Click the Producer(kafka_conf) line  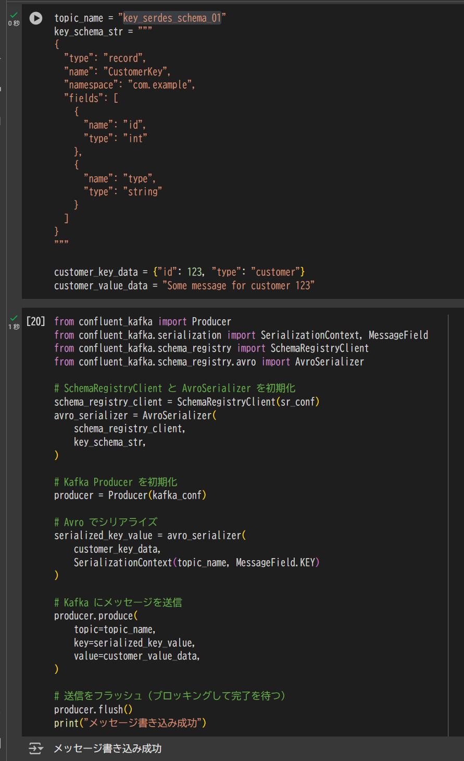(130, 495)
